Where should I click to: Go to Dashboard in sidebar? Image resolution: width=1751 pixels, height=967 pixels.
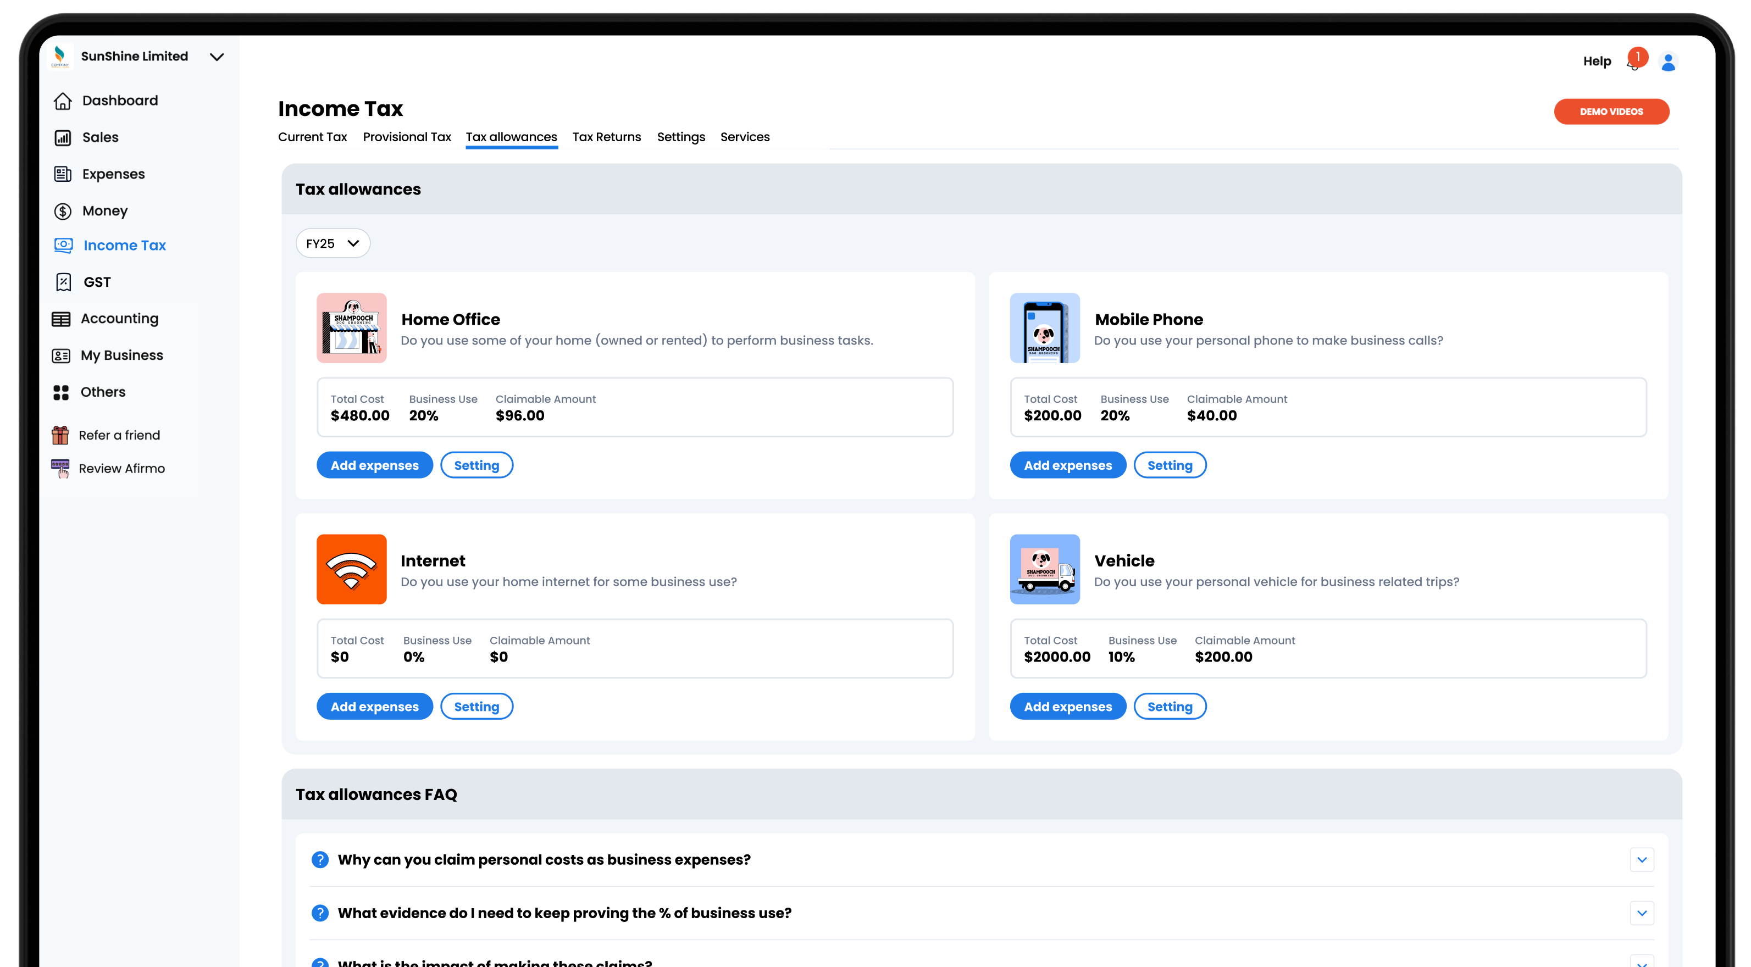120,101
